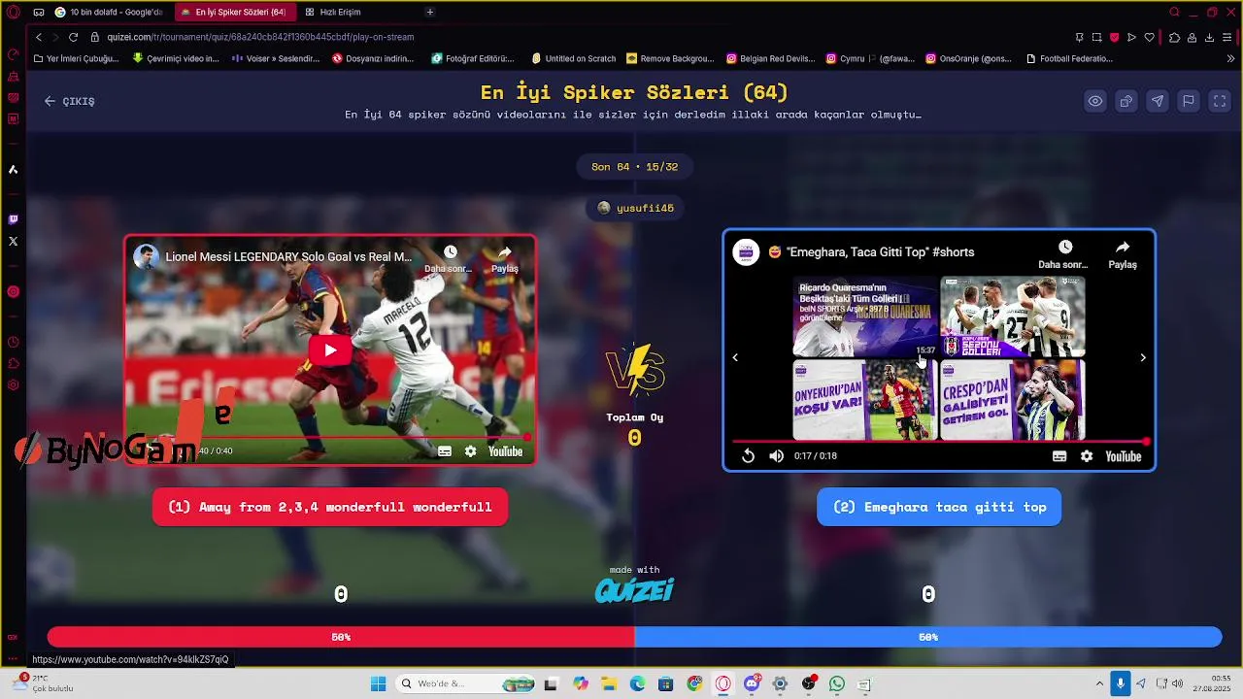The height and width of the screenshot is (699, 1243).
Task: Open browser downloads icon
Action: 1210,37
